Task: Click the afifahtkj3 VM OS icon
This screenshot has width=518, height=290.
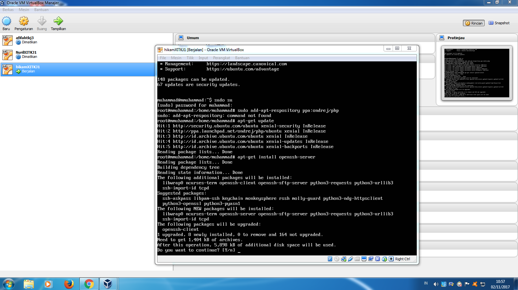Action: (x=7, y=40)
